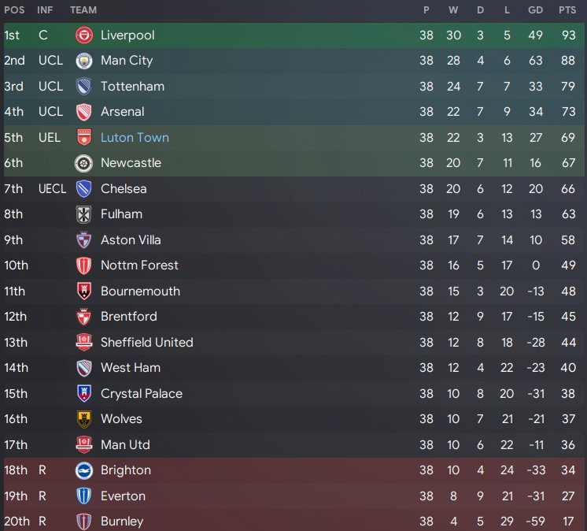Sort table by PTS column header
587x531 pixels.
pyautogui.click(x=567, y=10)
